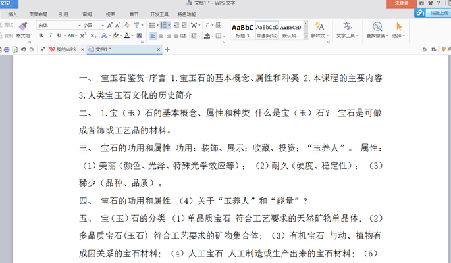This screenshot has width=451, height=263.
Task: Toggle Underline formatting
Action: (x=59, y=36)
